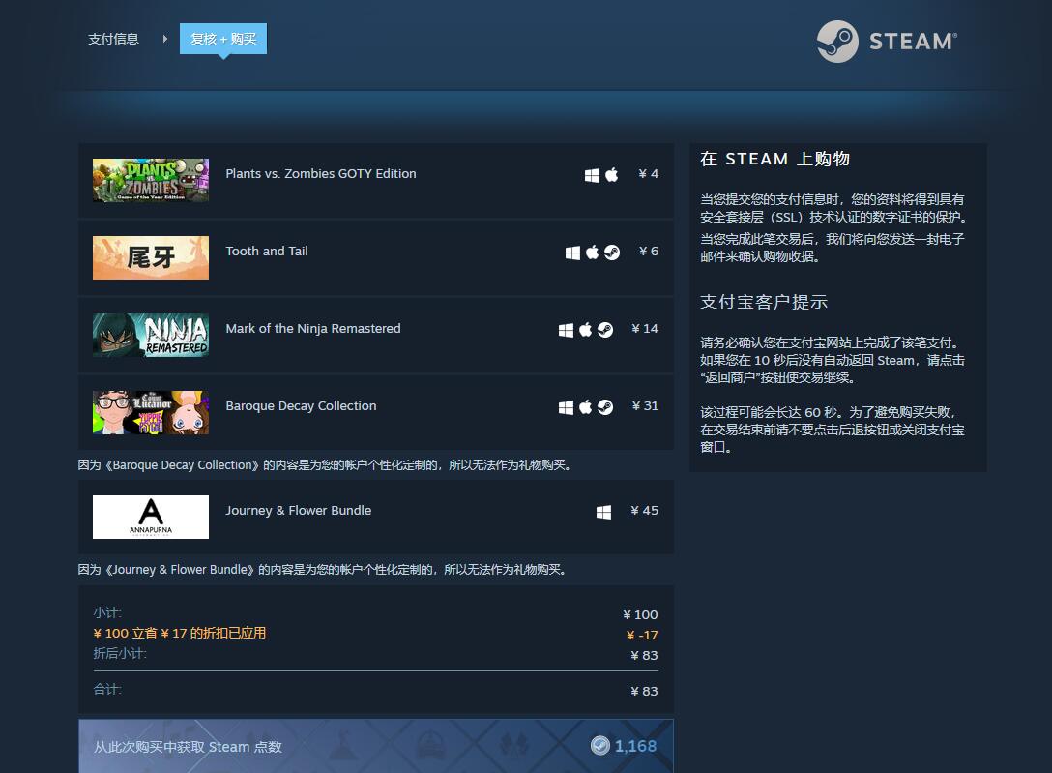Viewport: 1052px width, 773px height.
Task: Click the Baroque Decay gift restriction note
Action: click(x=324, y=465)
